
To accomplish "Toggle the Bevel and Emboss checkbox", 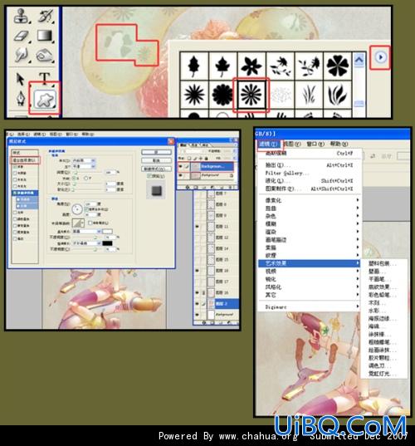I will pos(14,193).
